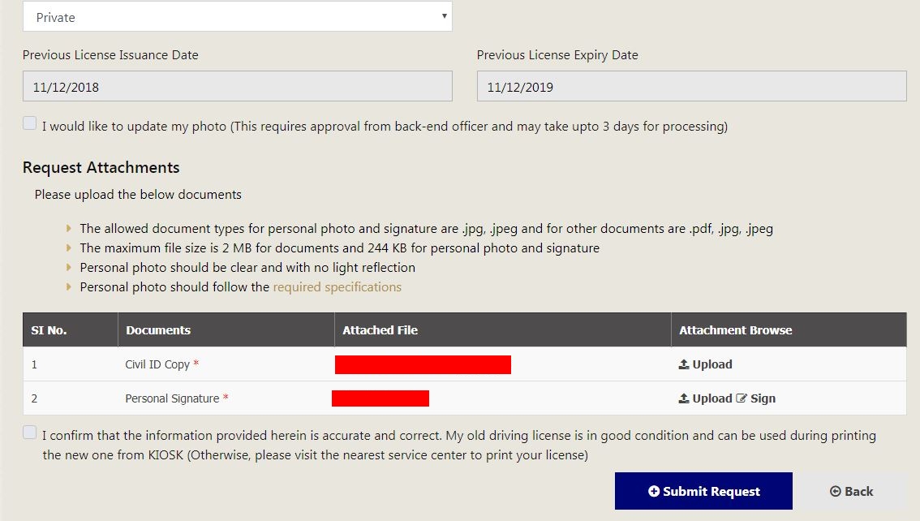The width and height of the screenshot is (920, 521).
Task: Click the arrow bullet beside file size rule
Action: pos(69,247)
